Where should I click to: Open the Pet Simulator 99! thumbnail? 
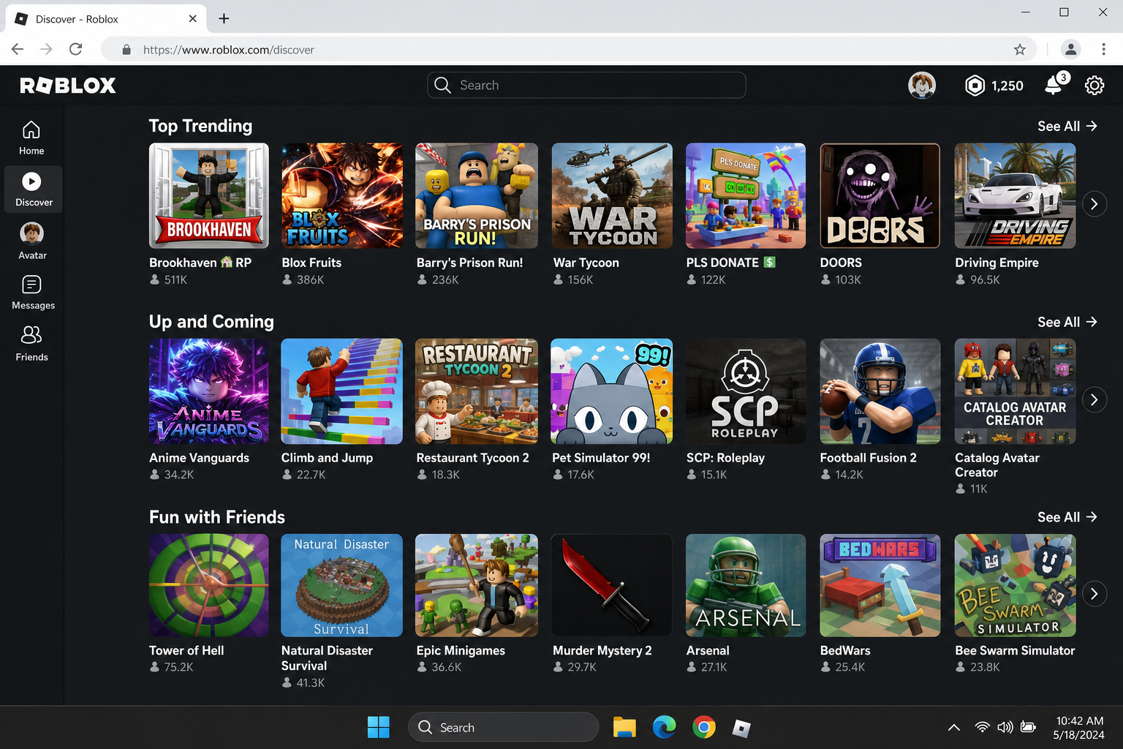[612, 391]
